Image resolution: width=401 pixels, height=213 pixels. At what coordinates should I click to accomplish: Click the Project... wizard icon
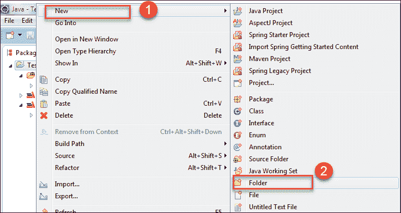[x=238, y=83]
